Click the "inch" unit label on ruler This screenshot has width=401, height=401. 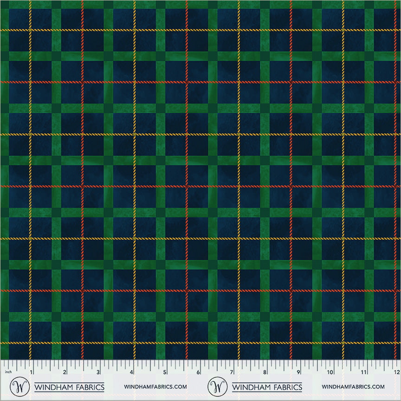[8, 373]
